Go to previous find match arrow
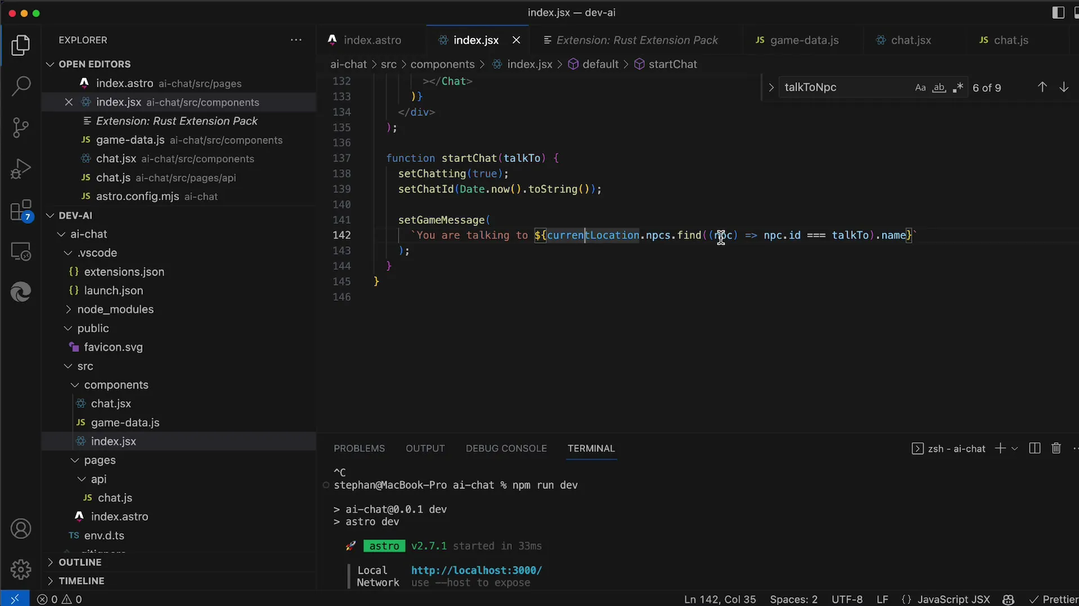The image size is (1079, 606). [x=1042, y=87]
